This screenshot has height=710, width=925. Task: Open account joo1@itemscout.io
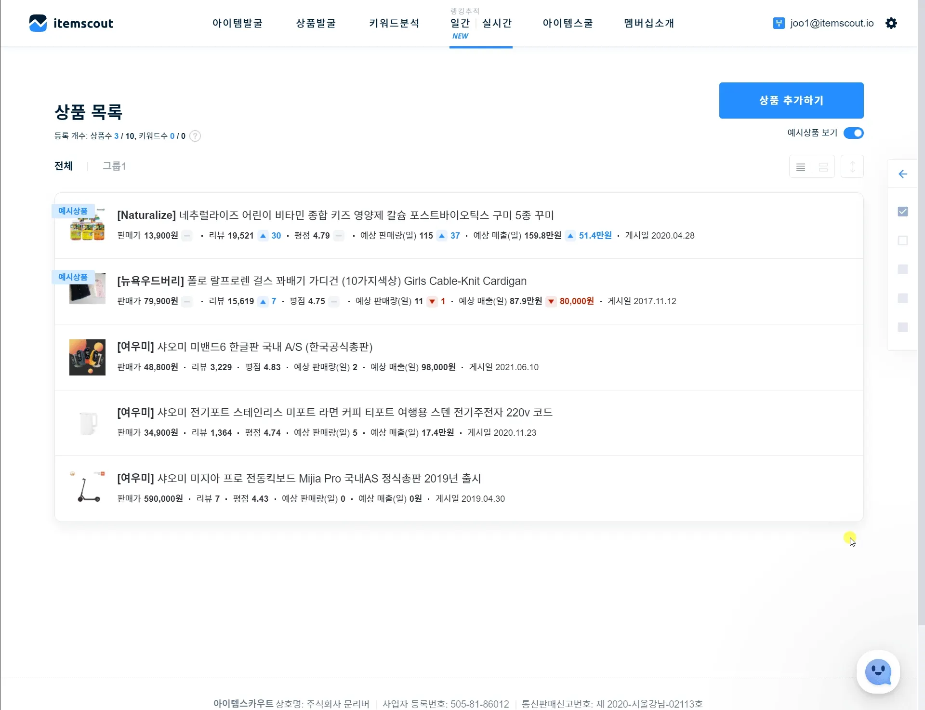point(832,23)
